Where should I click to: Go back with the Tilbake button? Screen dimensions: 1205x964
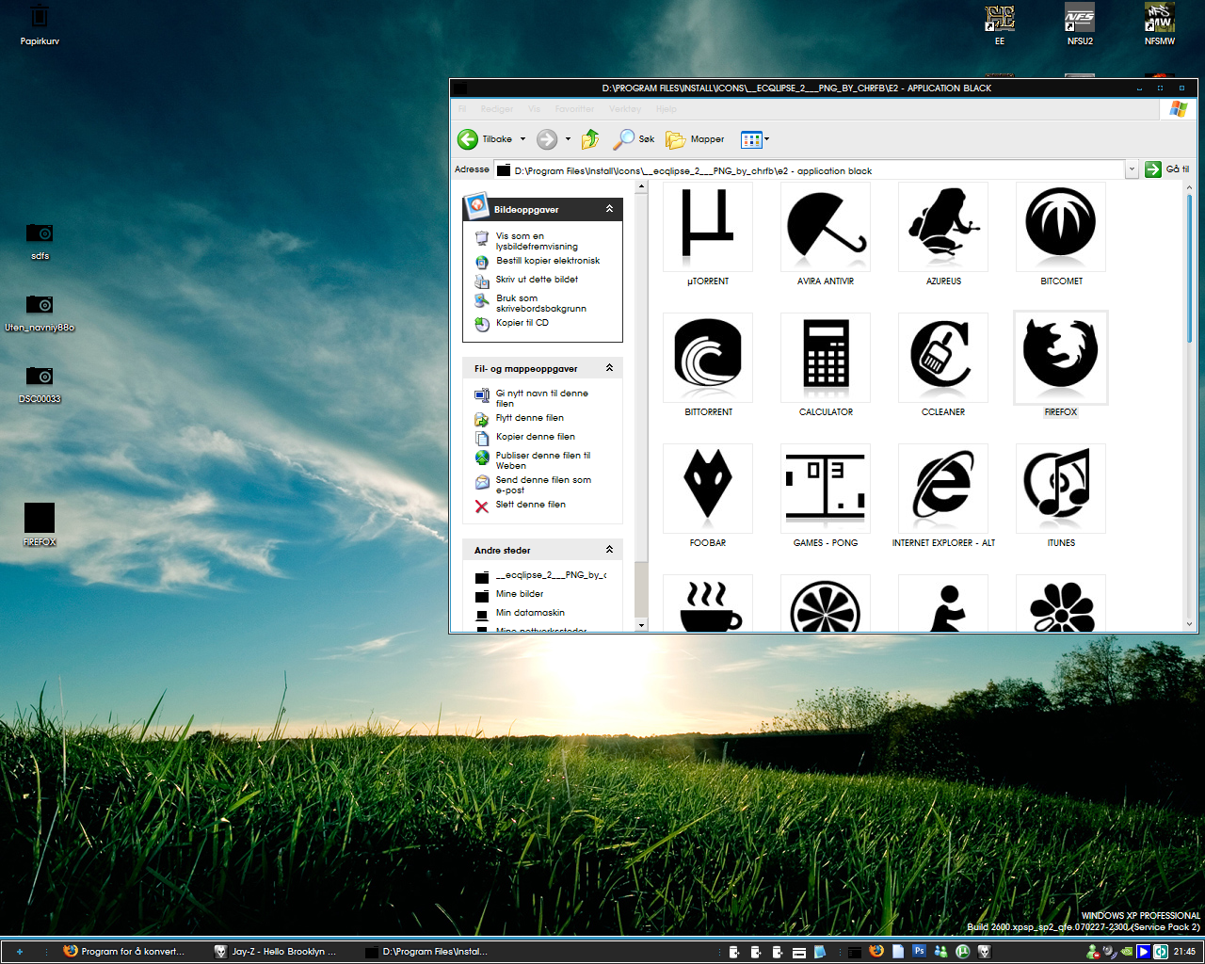[485, 139]
